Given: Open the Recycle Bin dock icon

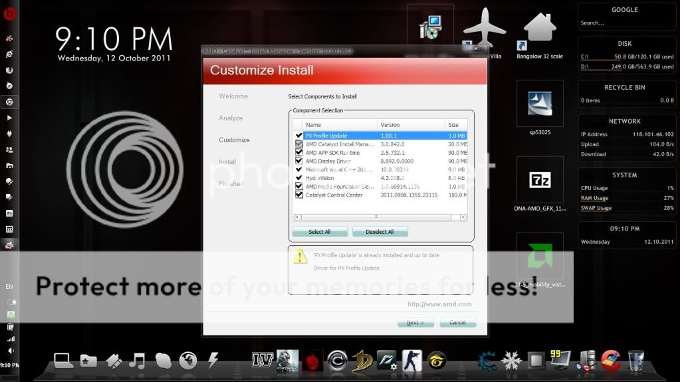Looking at the screenshot, I should 635,360.
